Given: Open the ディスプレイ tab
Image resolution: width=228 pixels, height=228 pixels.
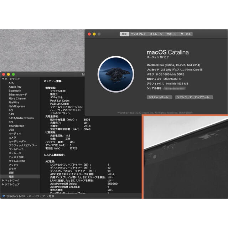Looking at the screenshot, I should [x=138, y=34].
